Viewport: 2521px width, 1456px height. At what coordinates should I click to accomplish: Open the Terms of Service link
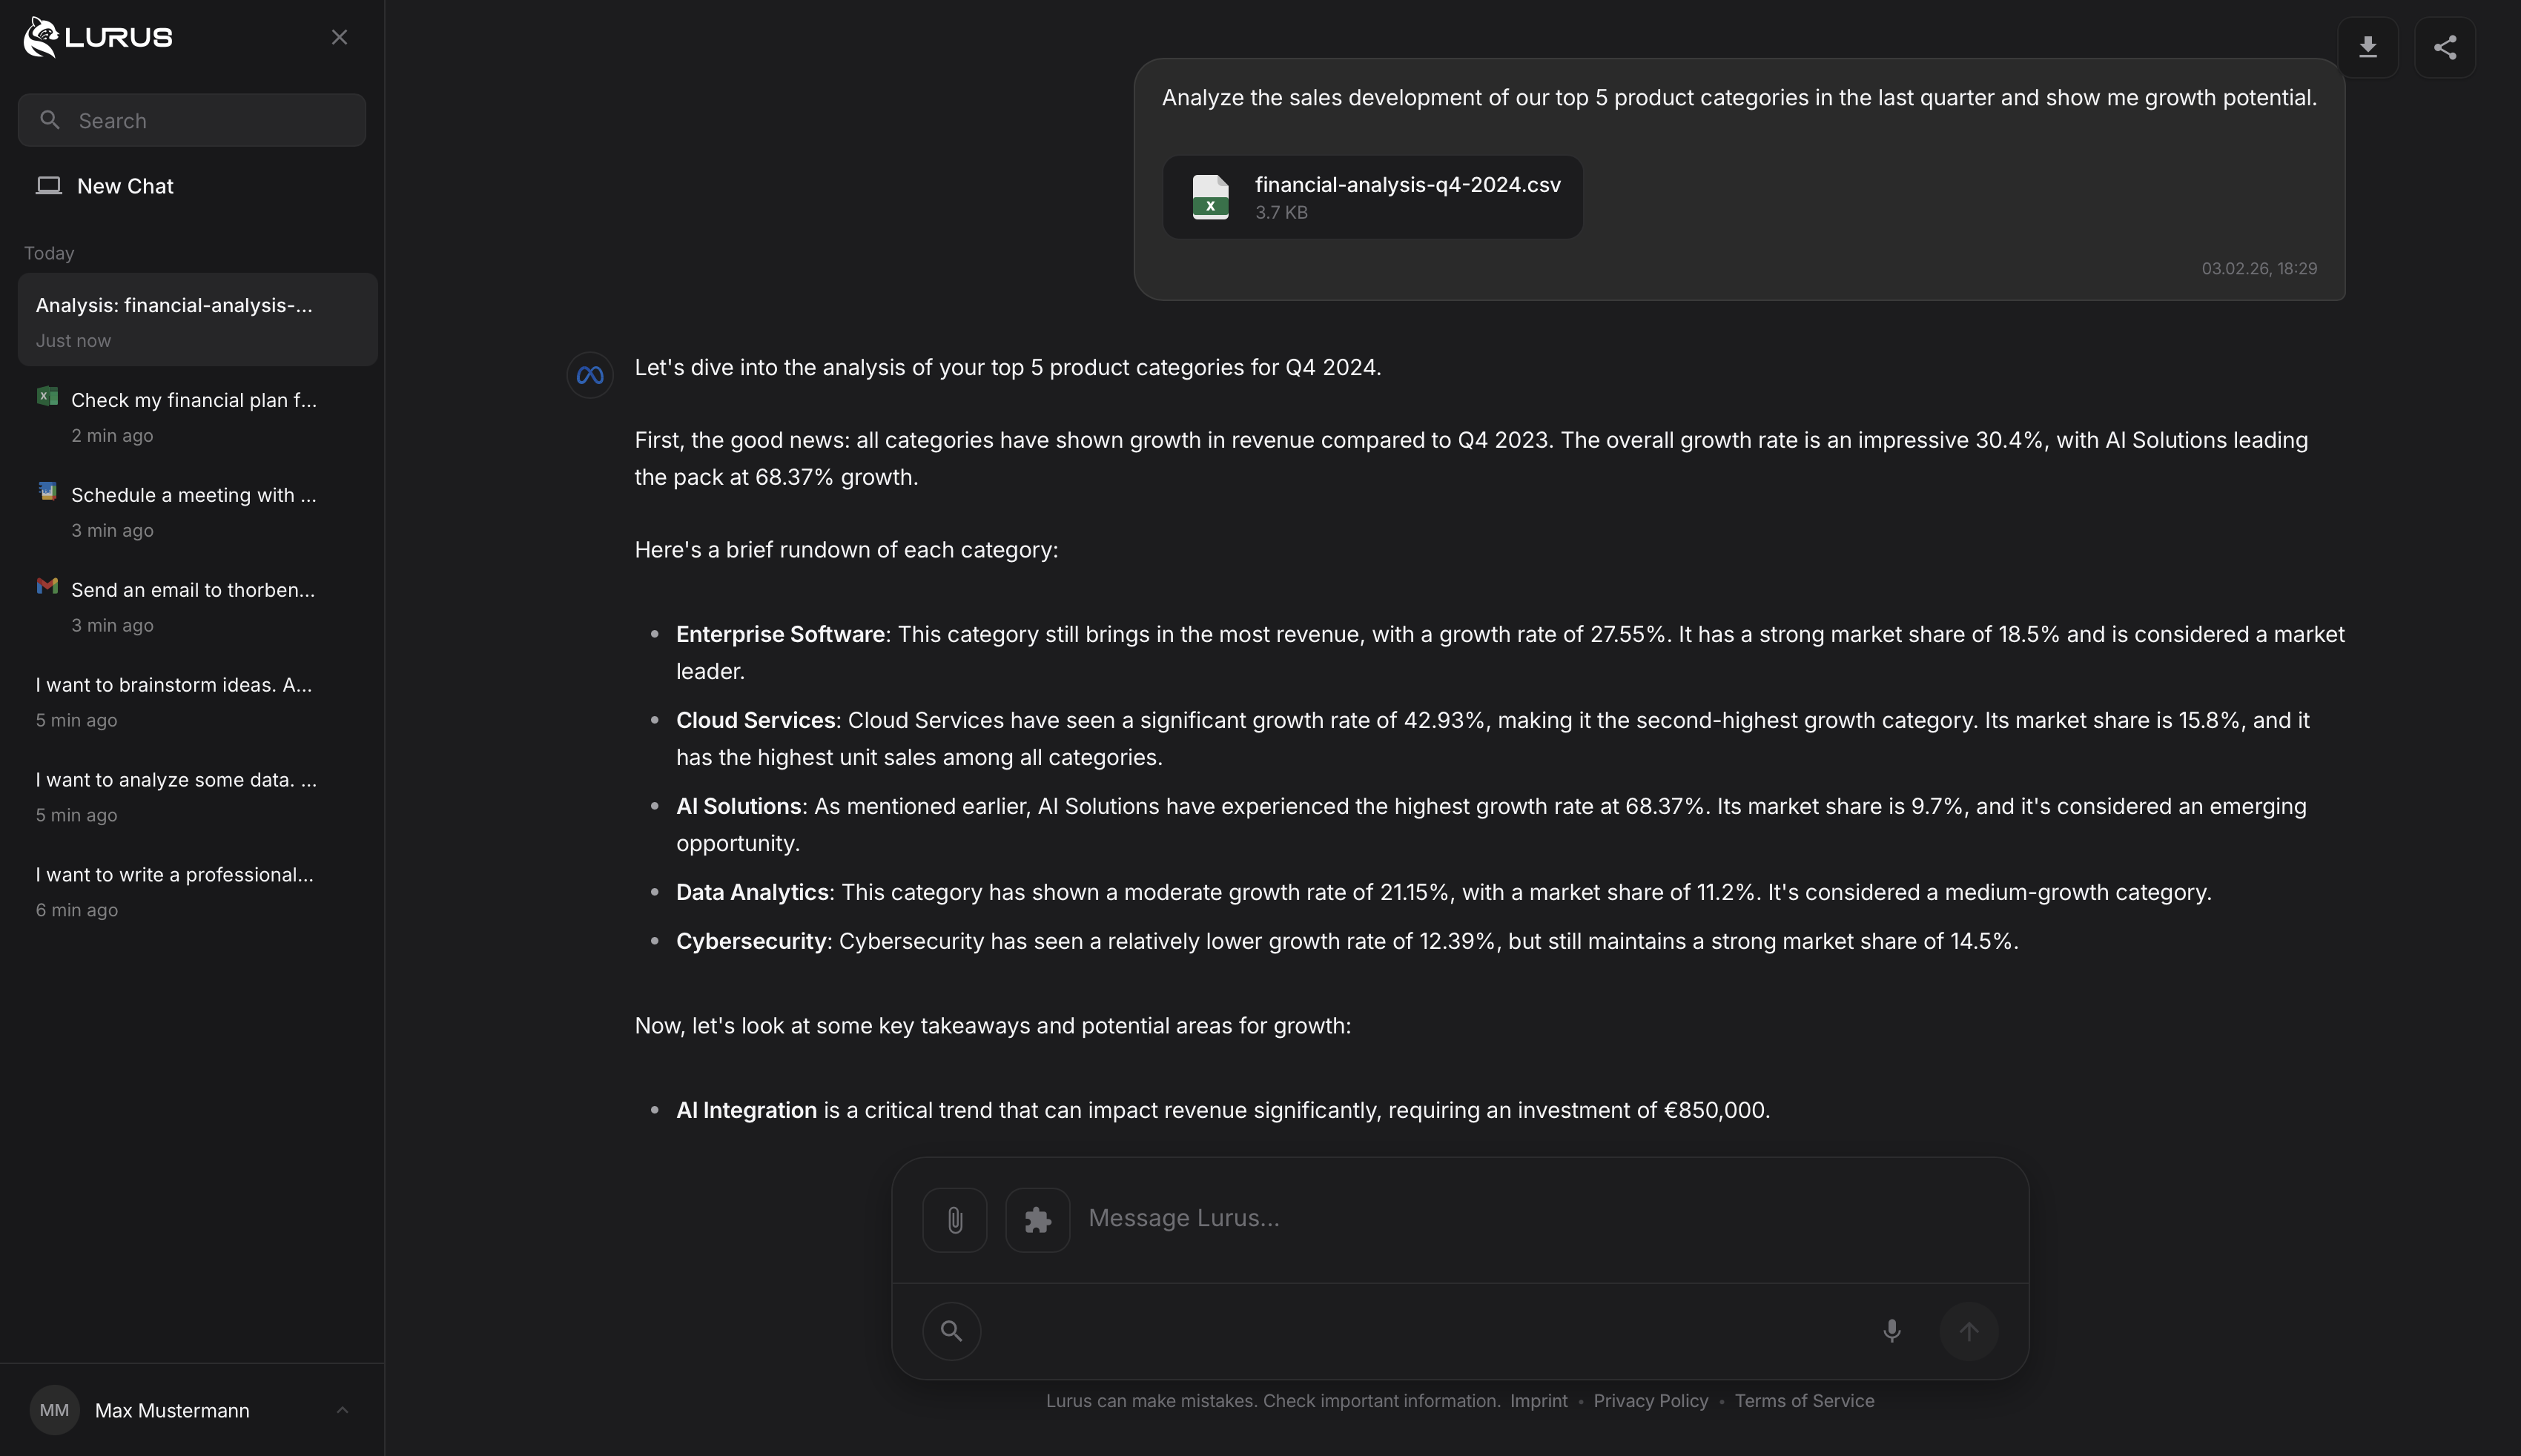(x=1804, y=1400)
